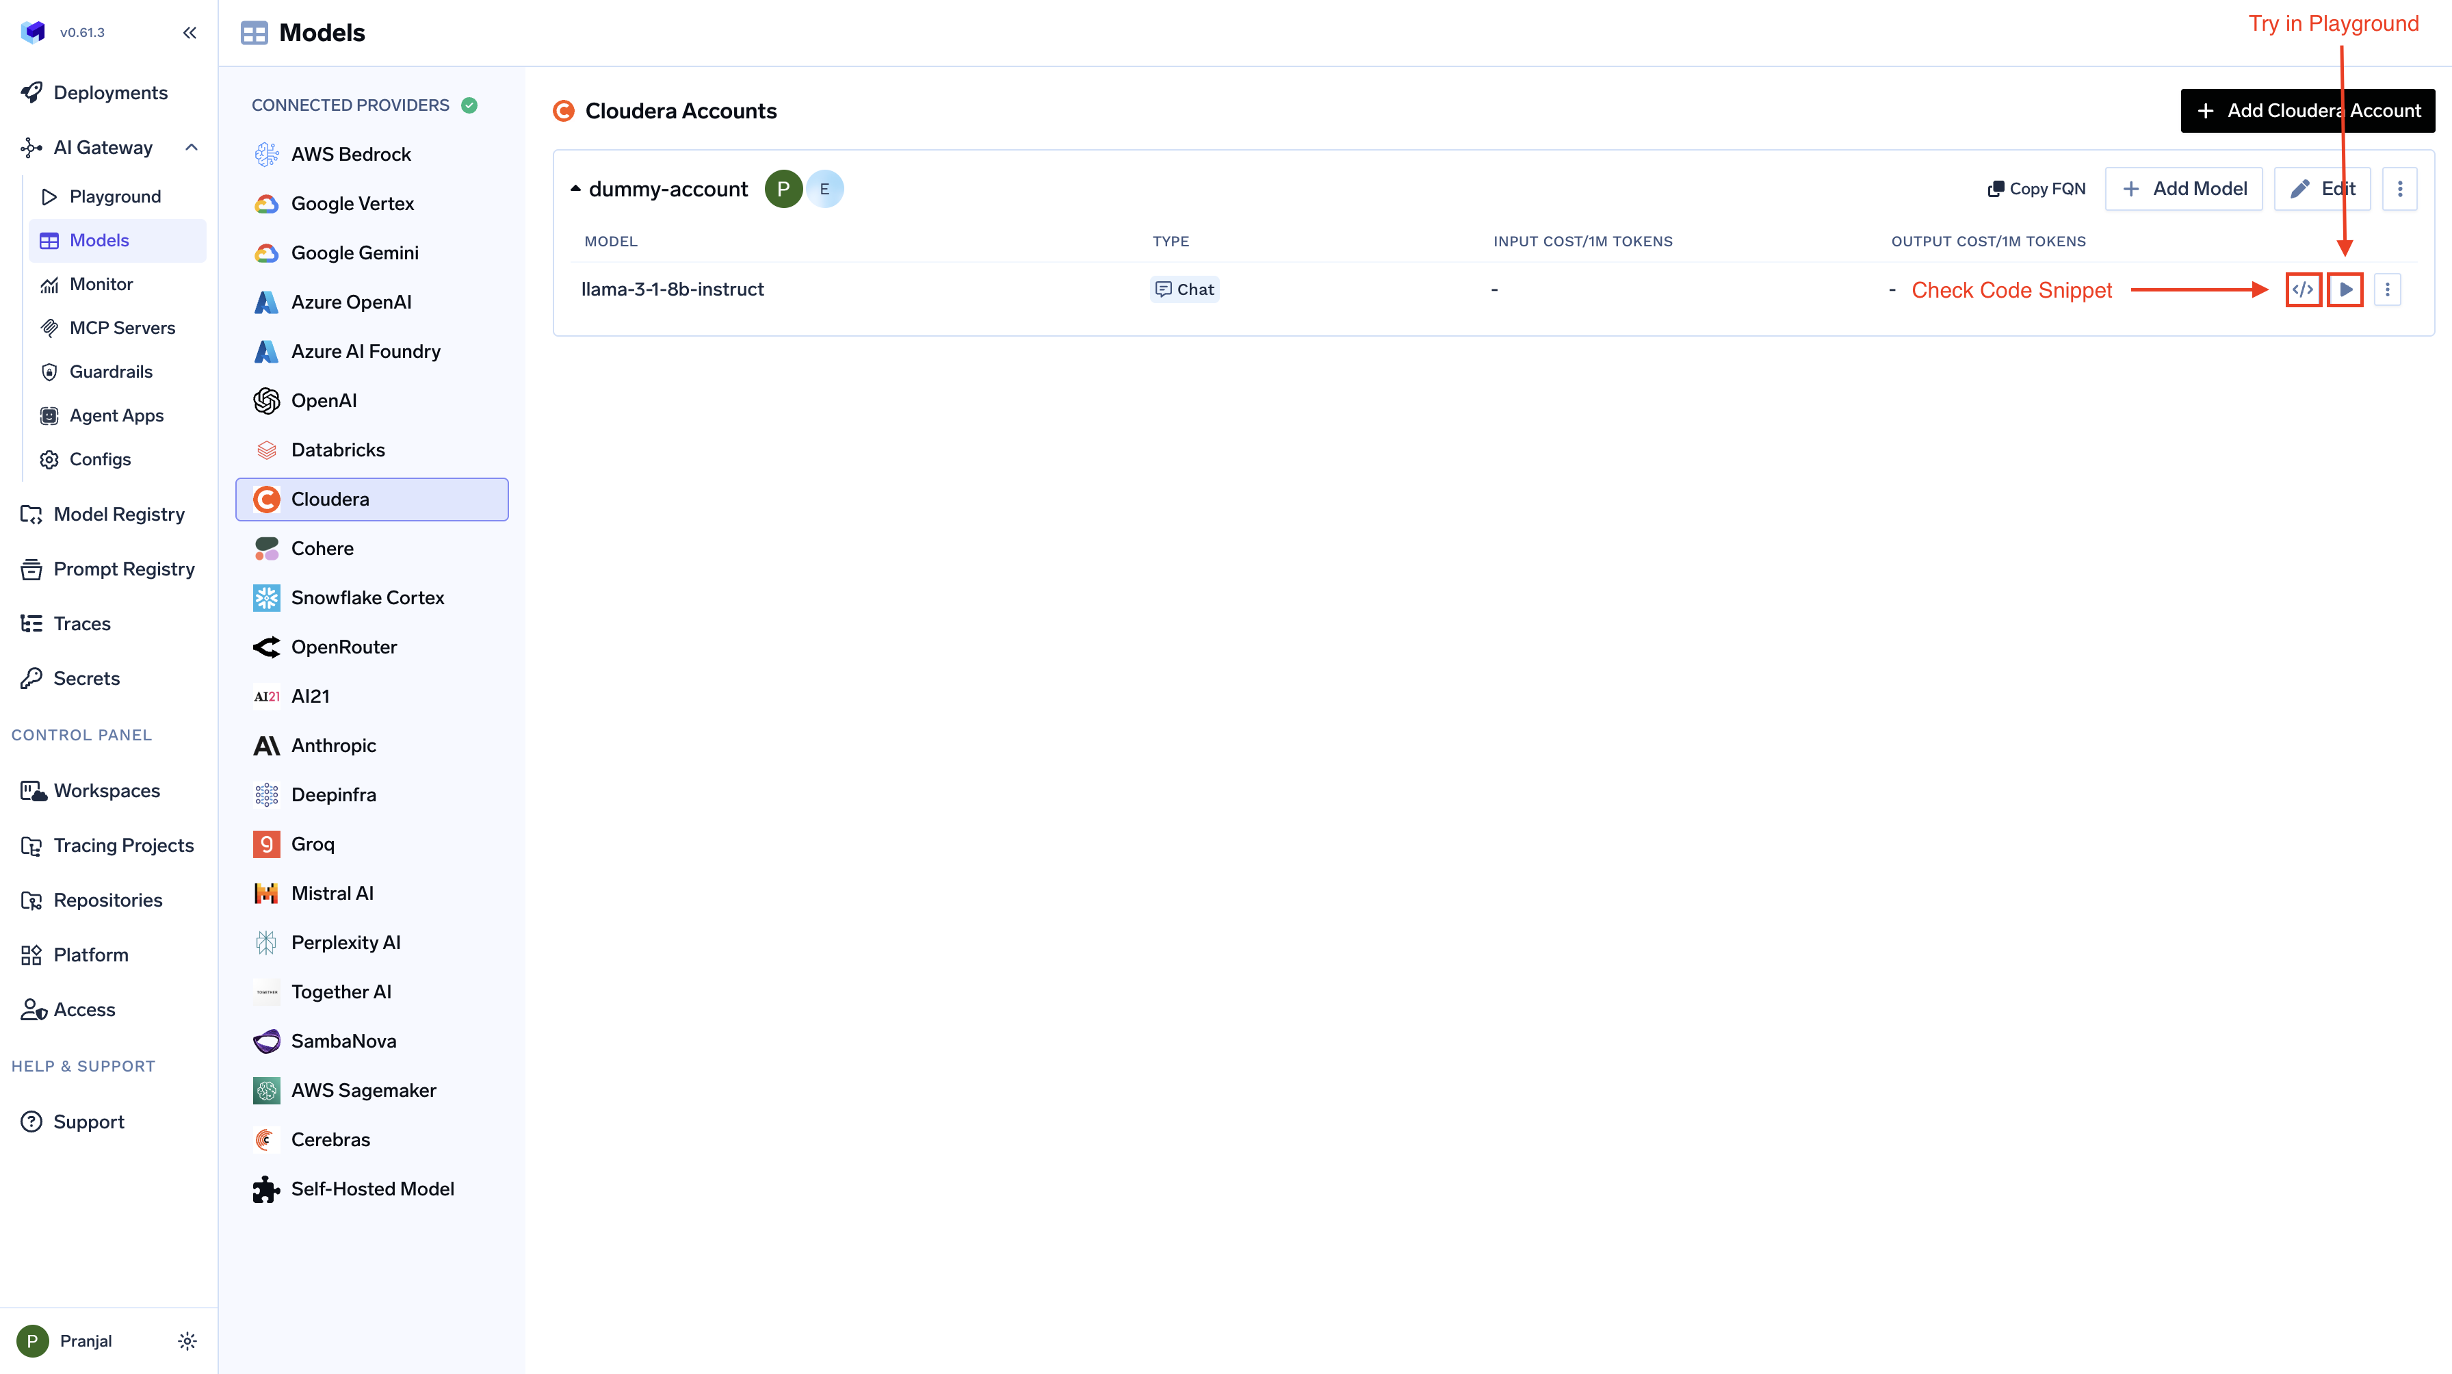This screenshot has height=1374, width=2452.
Task: Open the Traces view
Action: [x=80, y=623]
